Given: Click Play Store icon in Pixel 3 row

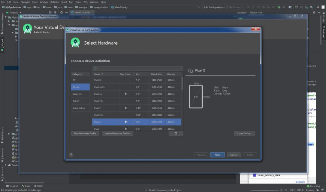Looking at the screenshot, I should (x=126, y=108).
